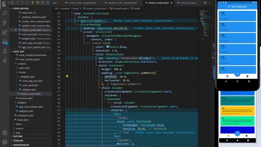The width and height of the screenshot is (261, 147).
Task: Open Extensions view
Action: [4, 32]
